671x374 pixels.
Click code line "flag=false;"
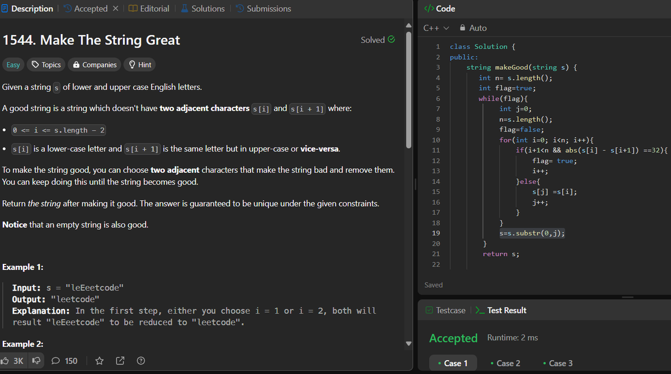(521, 130)
